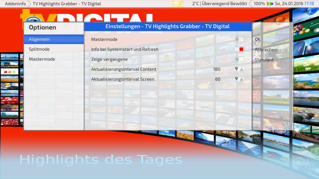Select the Allgemein category
Image resolution: width=319 pixels, height=179 pixels.
pos(54,39)
